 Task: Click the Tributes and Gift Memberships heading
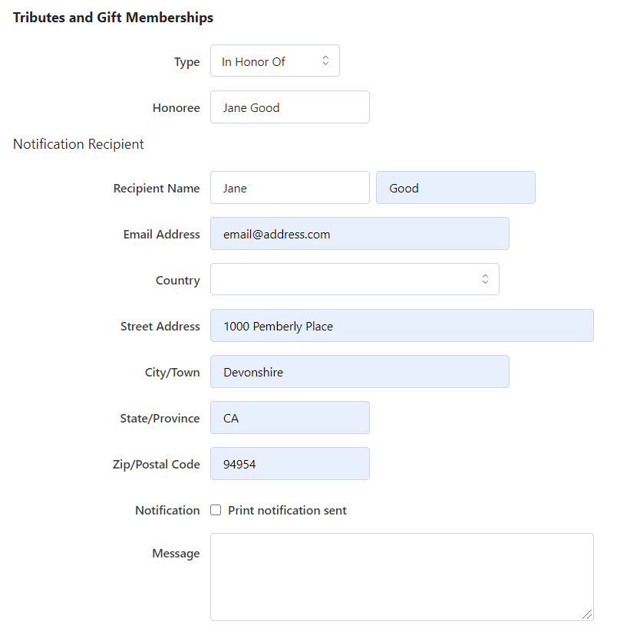coord(113,18)
